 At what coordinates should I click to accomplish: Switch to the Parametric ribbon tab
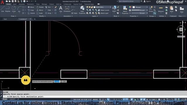pyautogui.click(x=30, y=4)
